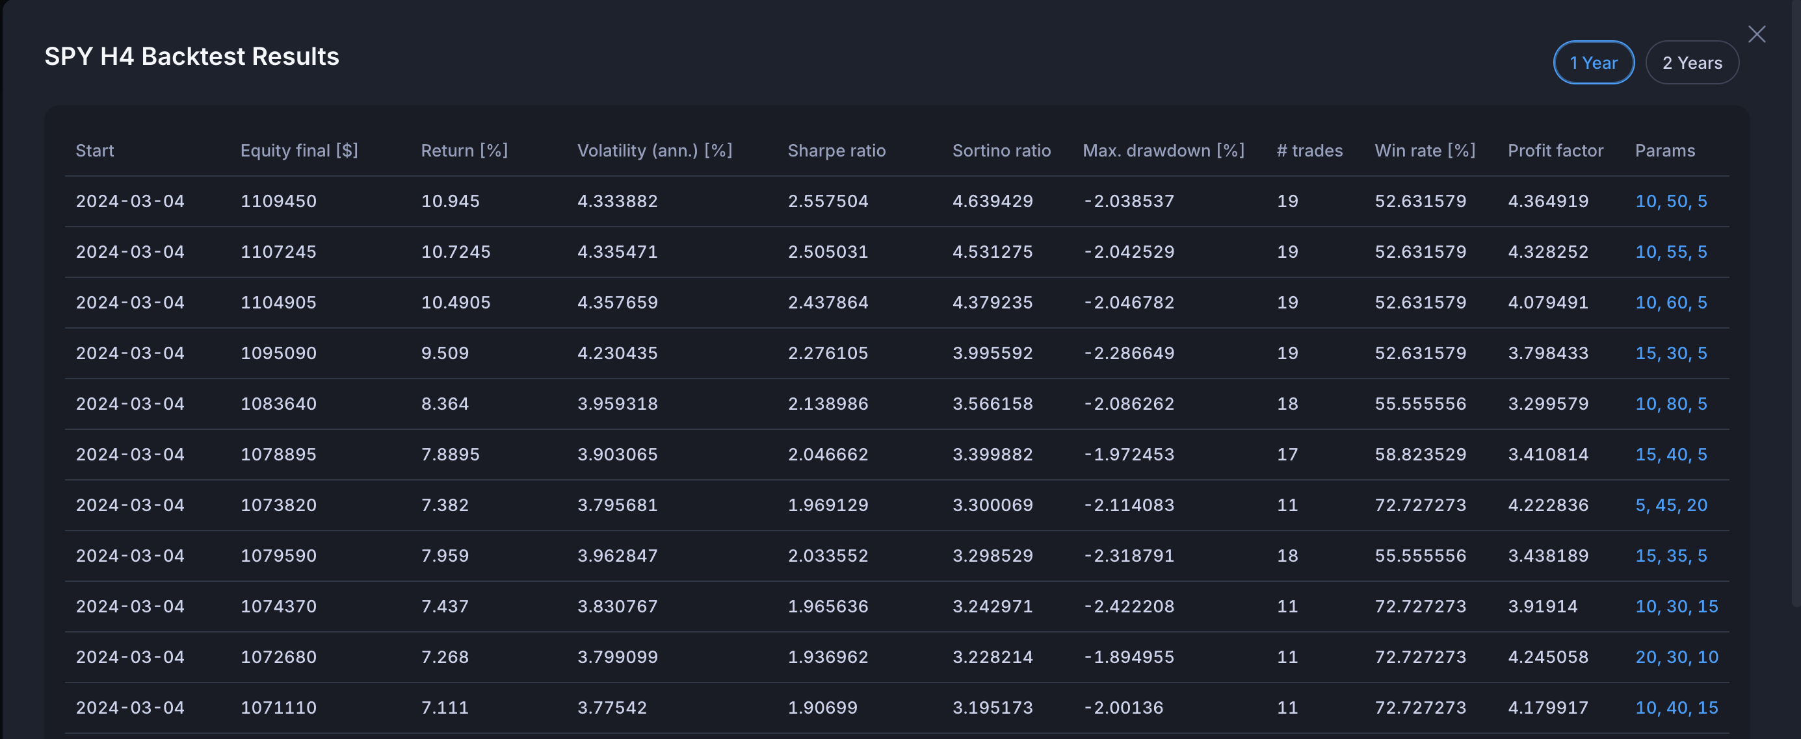Screen dimensions: 1801x739
Task: Click the Start column header
Action: tap(94, 151)
